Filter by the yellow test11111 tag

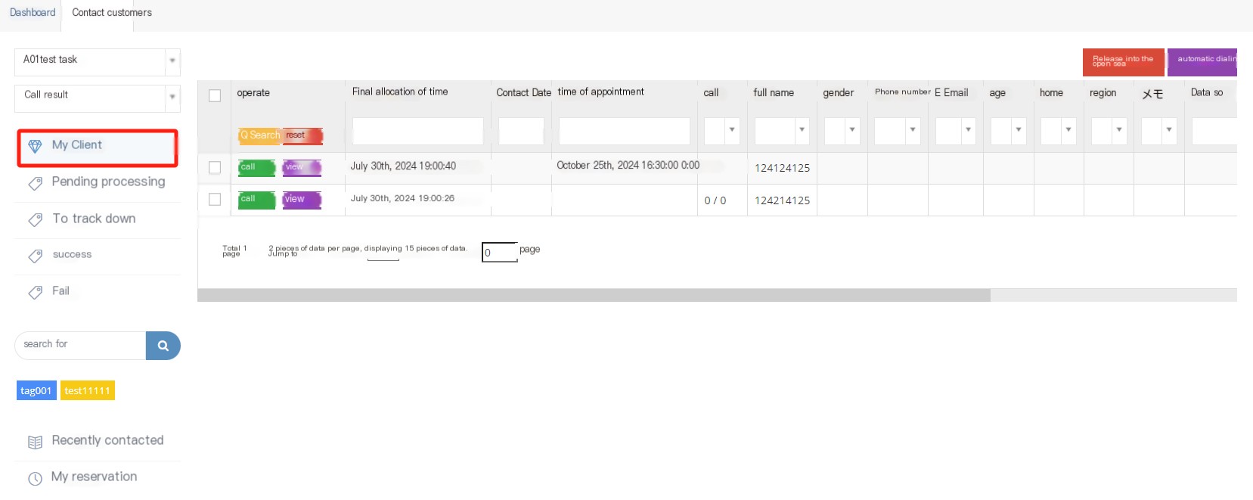pos(88,390)
